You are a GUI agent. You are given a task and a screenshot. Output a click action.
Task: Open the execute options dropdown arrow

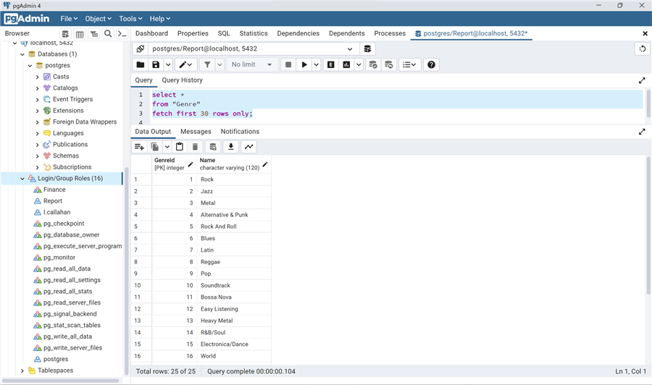pos(317,64)
